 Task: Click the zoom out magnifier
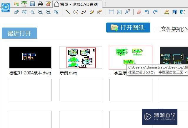pyautogui.click(x=48, y=12)
